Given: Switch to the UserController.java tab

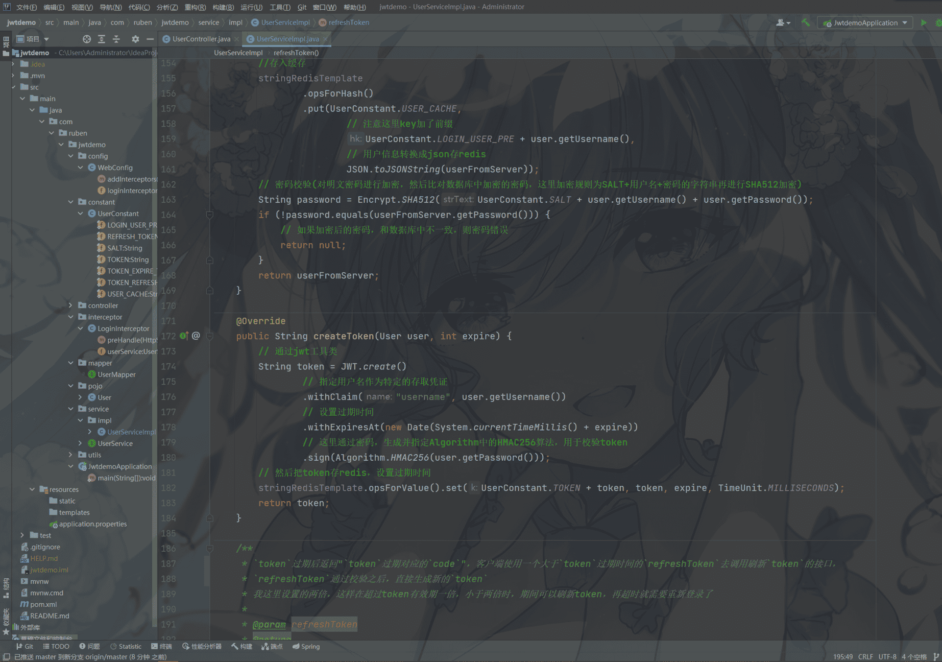Looking at the screenshot, I should tap(201, 39).
